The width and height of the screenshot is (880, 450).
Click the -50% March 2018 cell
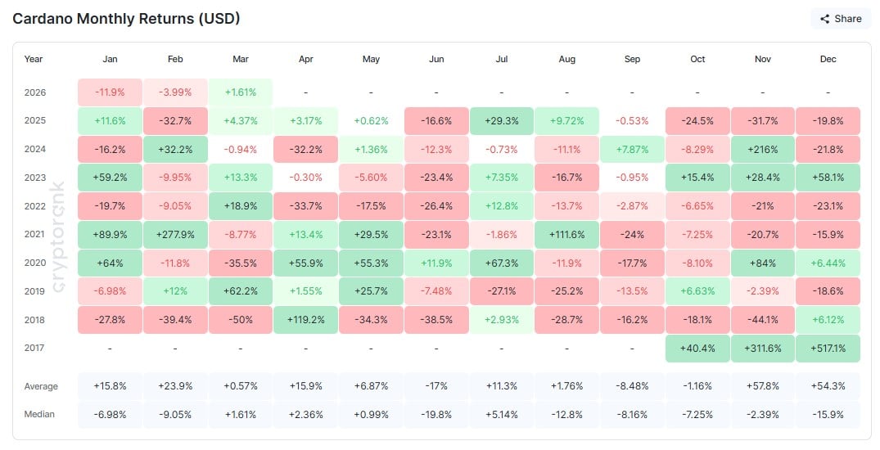click(x=241, y=319)
